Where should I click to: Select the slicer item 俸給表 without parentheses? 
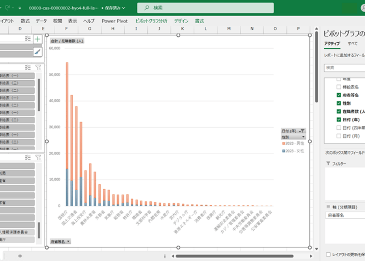[x=17, y=127]
